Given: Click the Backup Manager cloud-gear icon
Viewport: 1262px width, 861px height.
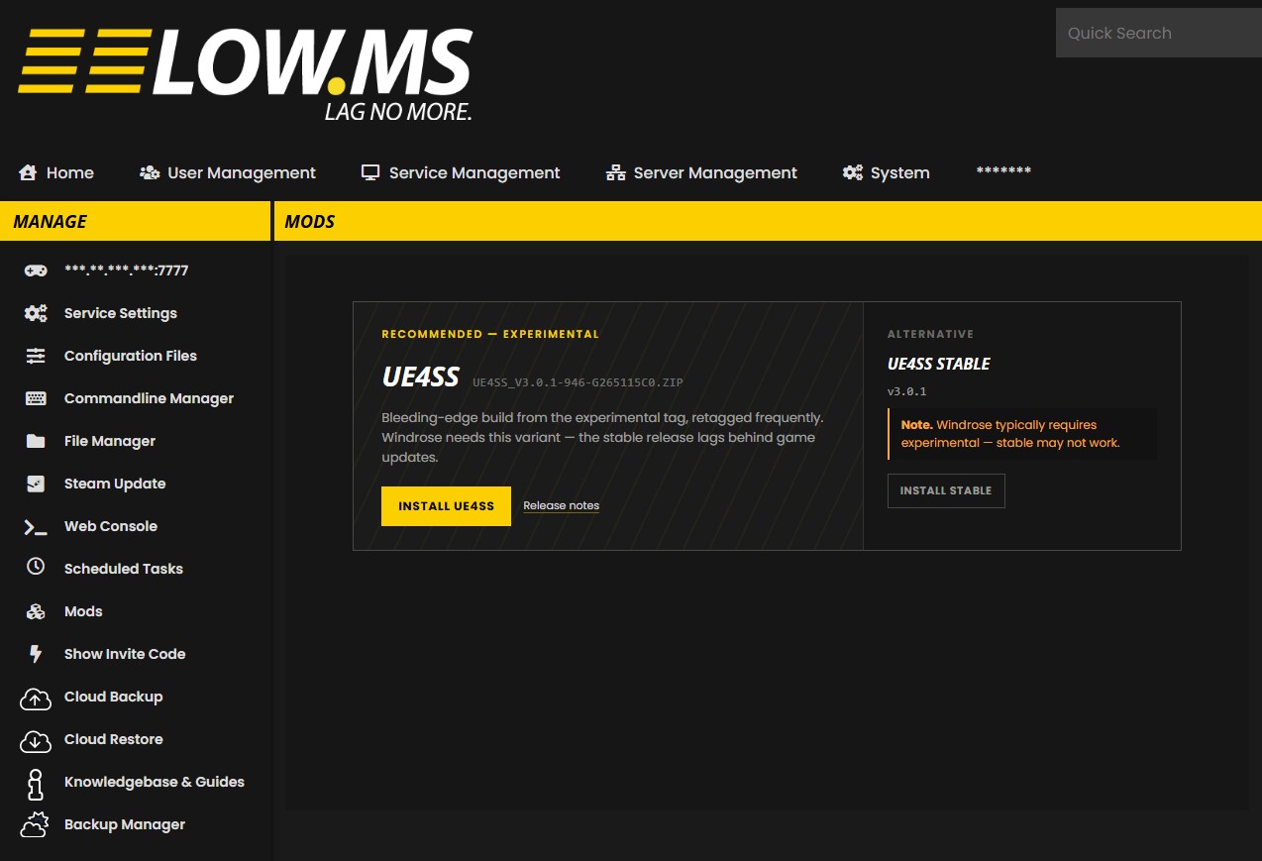Looking at the screenshot, I should click(36, 824).
